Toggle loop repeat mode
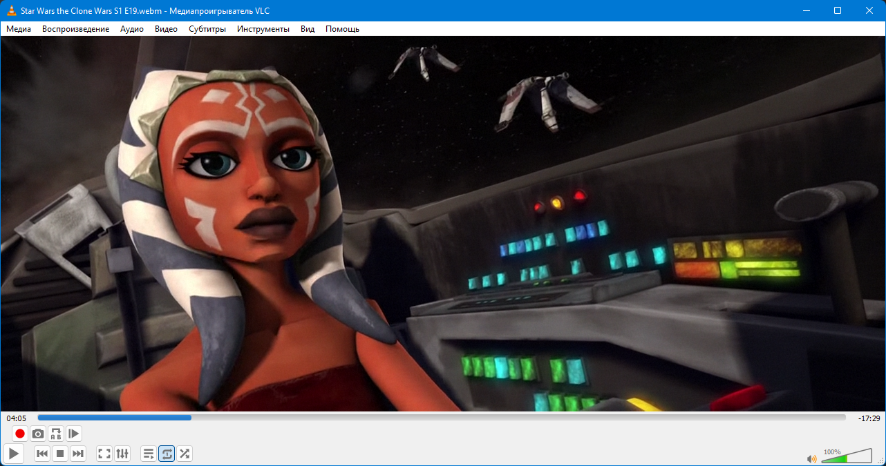Viewport: 886px width, 466px height. (167, 454)
